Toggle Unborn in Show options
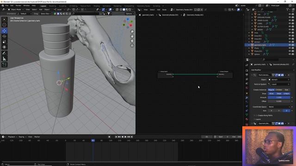This screenshot has width=296, height=166. pos(286,94)
